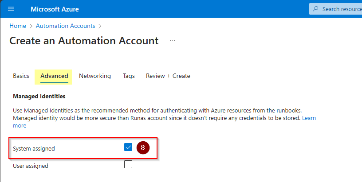Focus the Search resources input field
The image size is (362, 182).
pos(336,9)
